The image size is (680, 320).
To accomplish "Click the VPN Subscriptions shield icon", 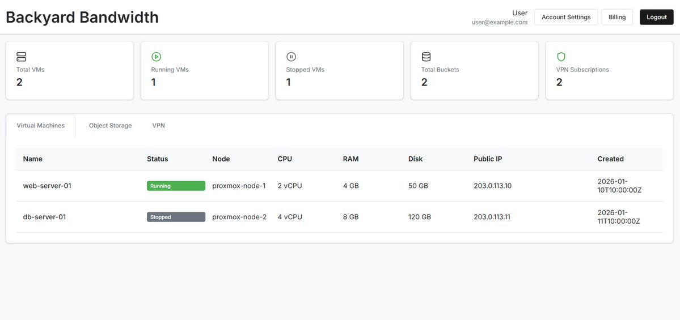I will pos(561,57).
